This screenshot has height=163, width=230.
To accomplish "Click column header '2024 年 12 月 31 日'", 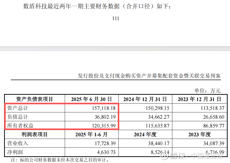I will coord(145,99).
